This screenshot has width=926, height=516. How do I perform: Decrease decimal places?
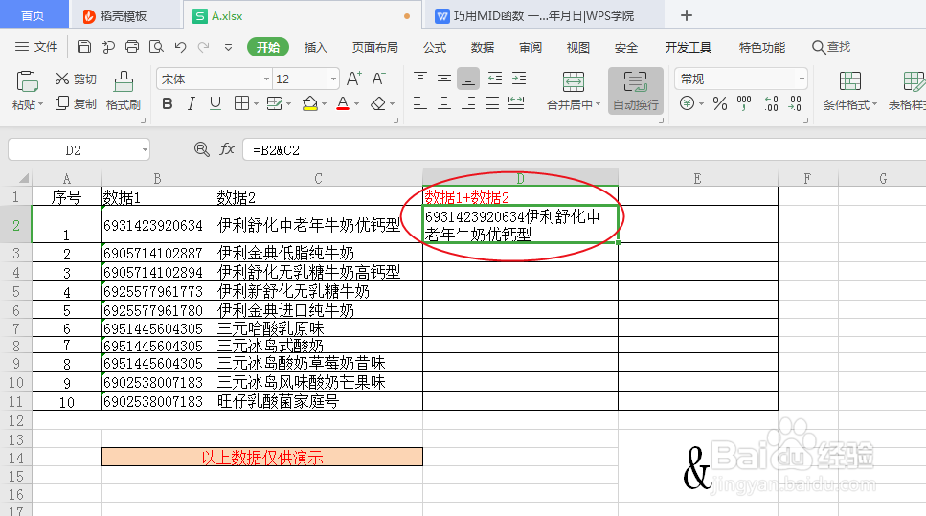coord(795,104)
